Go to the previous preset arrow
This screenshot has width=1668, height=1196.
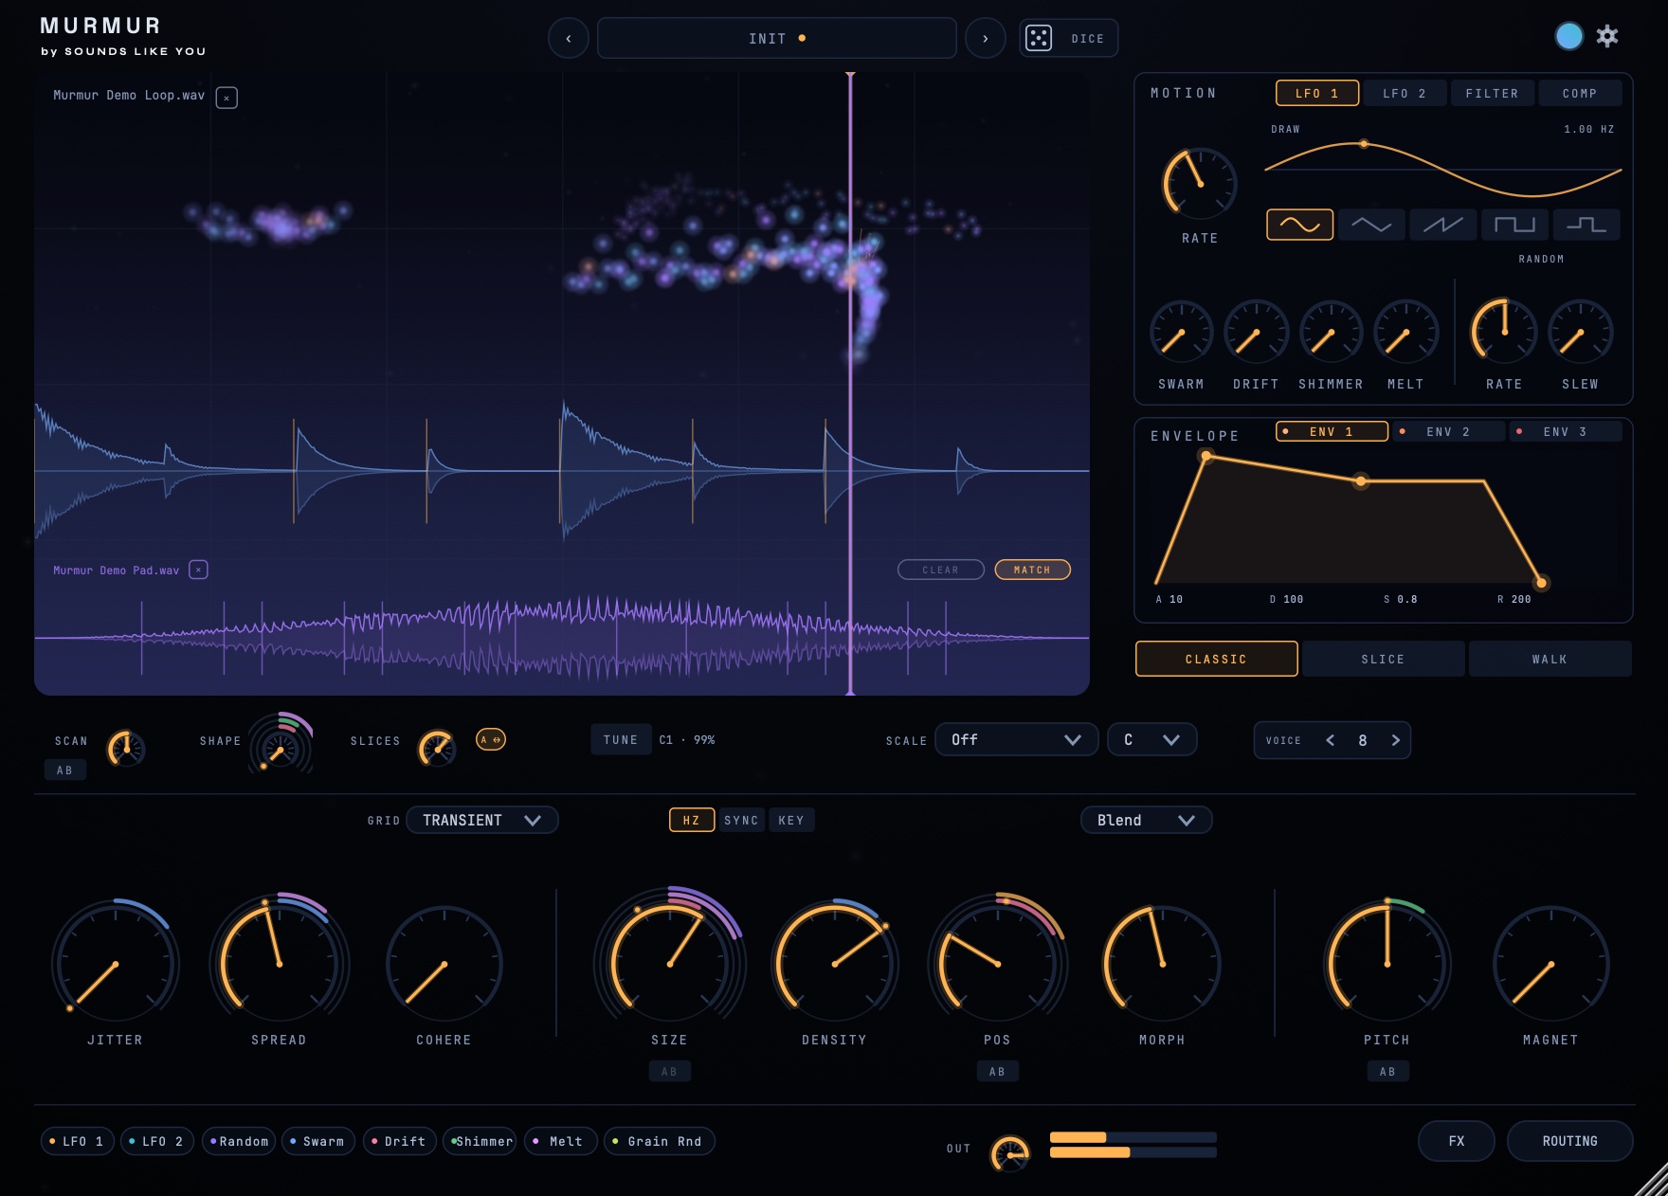click(x=569, y=39)
